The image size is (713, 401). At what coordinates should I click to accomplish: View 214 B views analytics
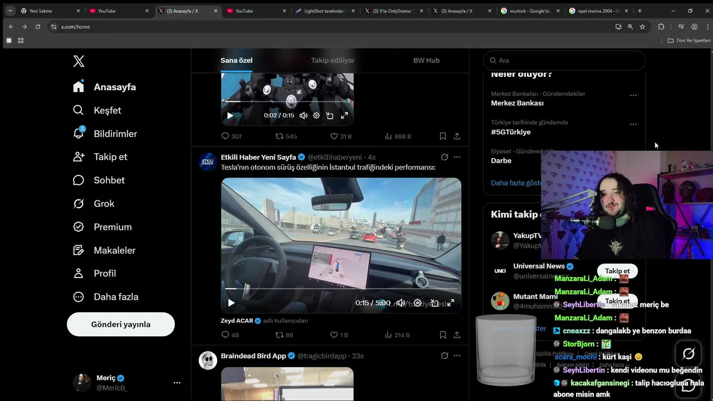(397, 335)
